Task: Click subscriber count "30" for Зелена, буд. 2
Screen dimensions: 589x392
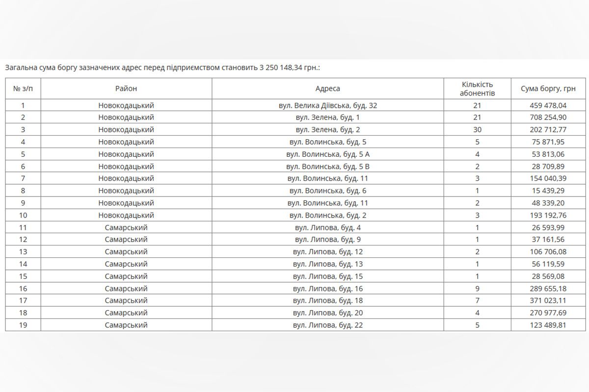Action: point(478,130)
